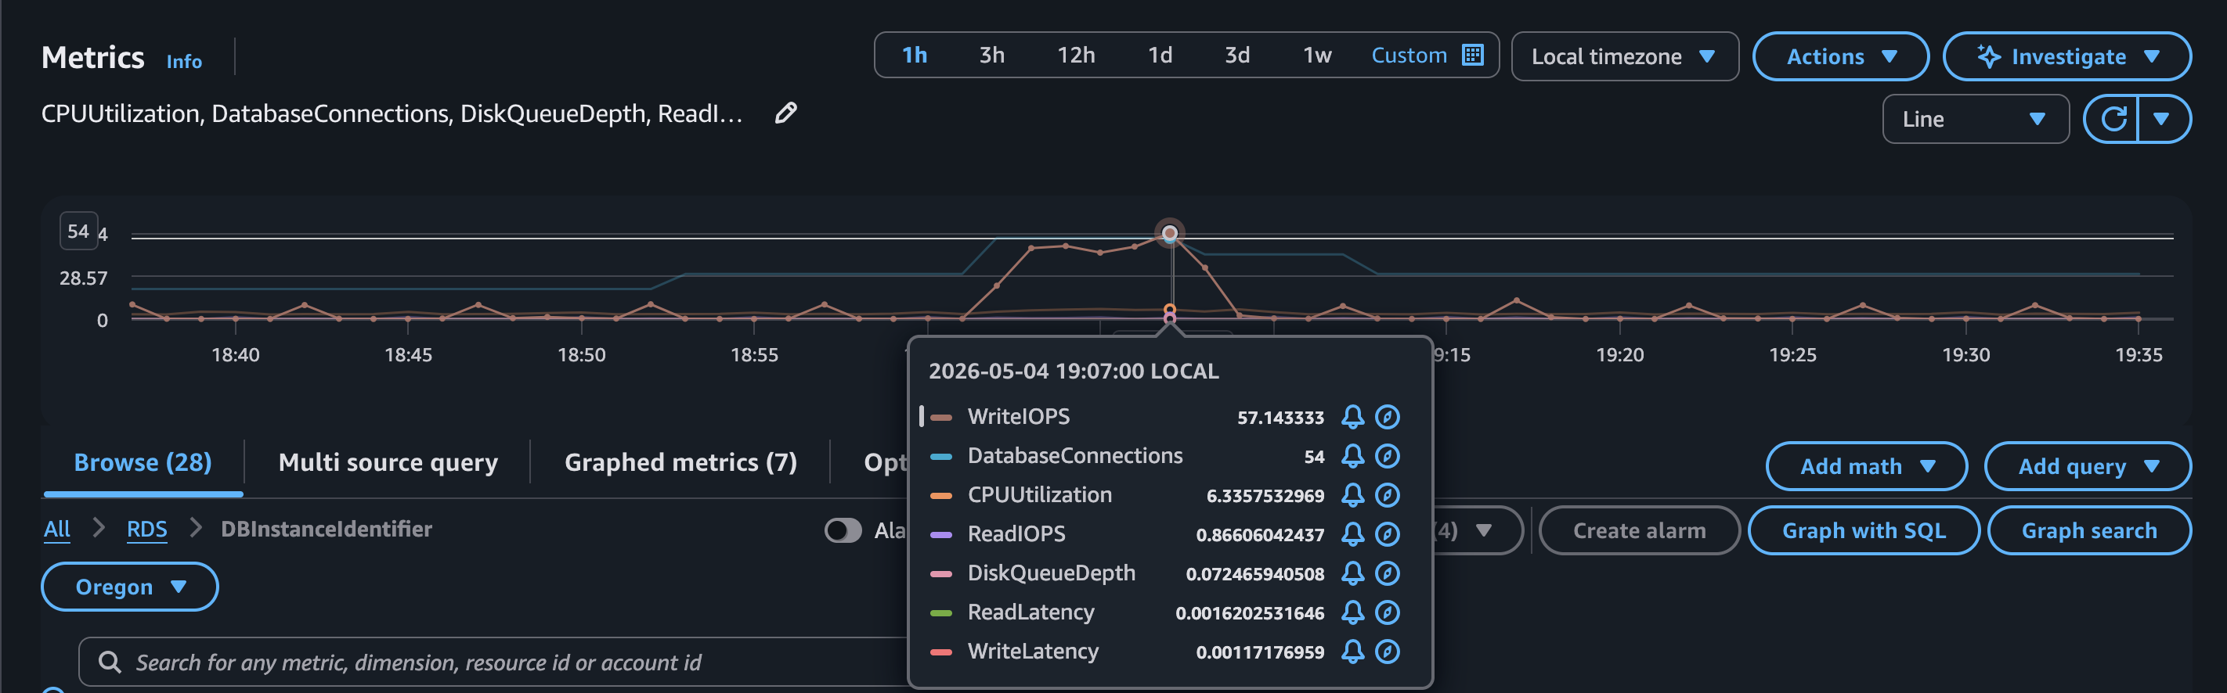The image size is (2227, 693).
Task: Click compass explore icon for WriteIOPS
Action: pyautogui.click(x=1387, y=418)
